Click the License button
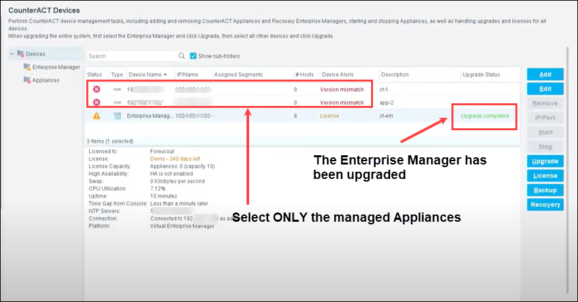The image size is (578, 302). tap(545, 176)
